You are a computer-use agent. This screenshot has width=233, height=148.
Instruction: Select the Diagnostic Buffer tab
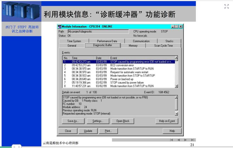(x=103, y=45)
